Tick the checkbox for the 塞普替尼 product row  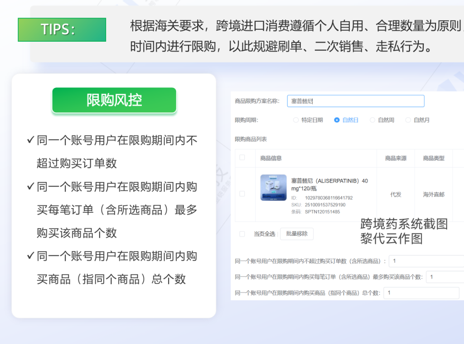tap(242, 194)
